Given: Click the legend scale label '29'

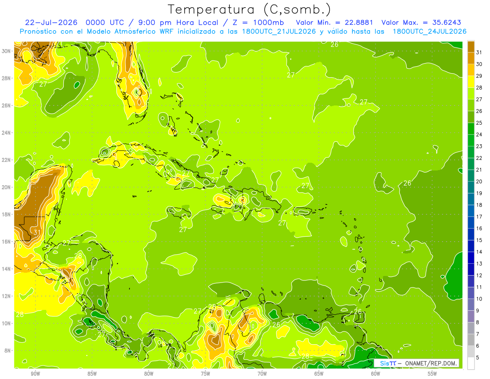Looking at the screenshot, I should click(479, 76).
